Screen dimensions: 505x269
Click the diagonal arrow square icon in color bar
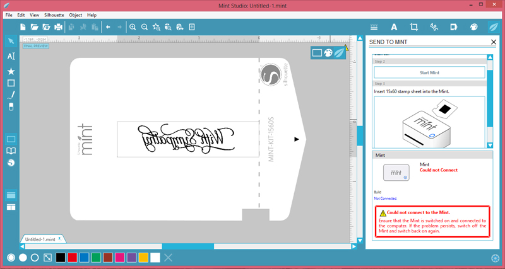(48, 258)
